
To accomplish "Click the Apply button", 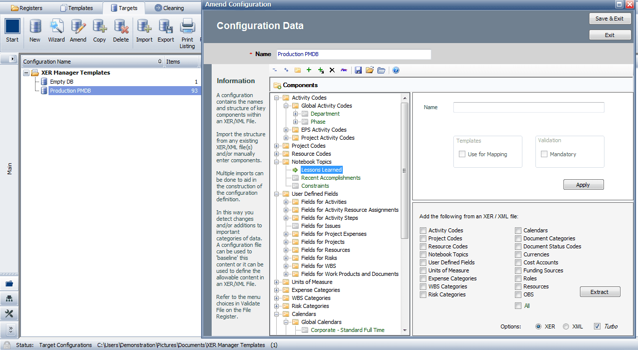I will click(583, 185).
